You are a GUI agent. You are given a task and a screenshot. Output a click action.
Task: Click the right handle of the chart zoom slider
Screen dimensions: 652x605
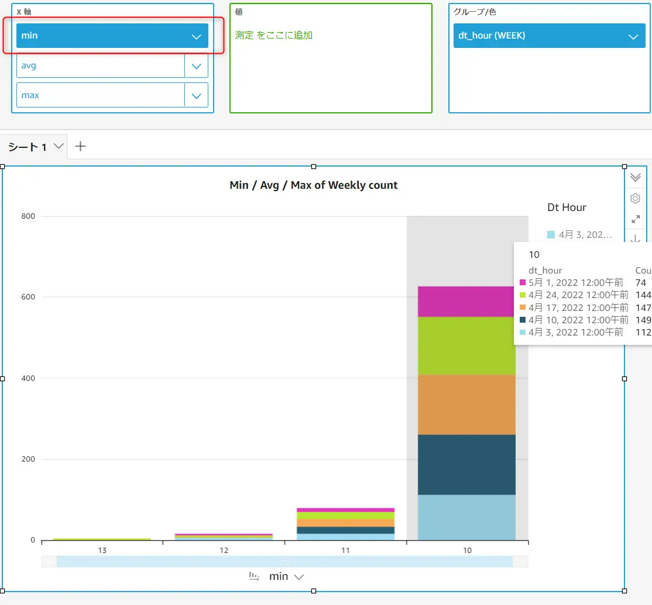[520, 562]
